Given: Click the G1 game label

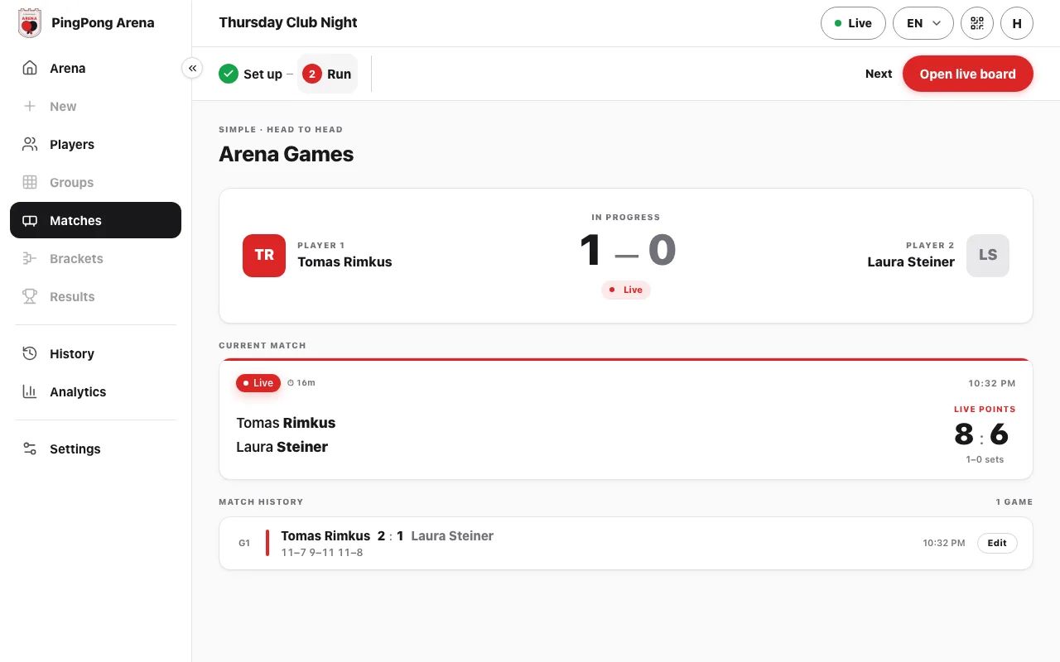Looking at the screenshot, I should (244, 543).
